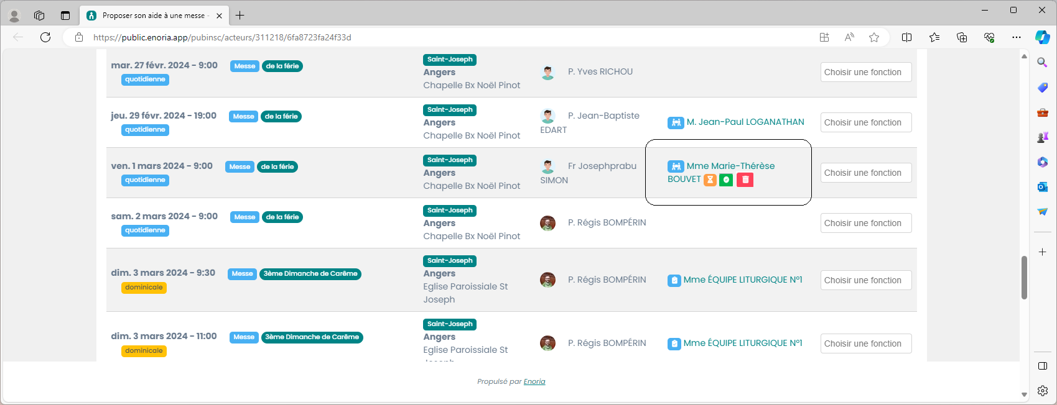Open Outlook from the Edge sidebar
The width and height of the screenshot is (1057, 405).
click(1043, 187)
